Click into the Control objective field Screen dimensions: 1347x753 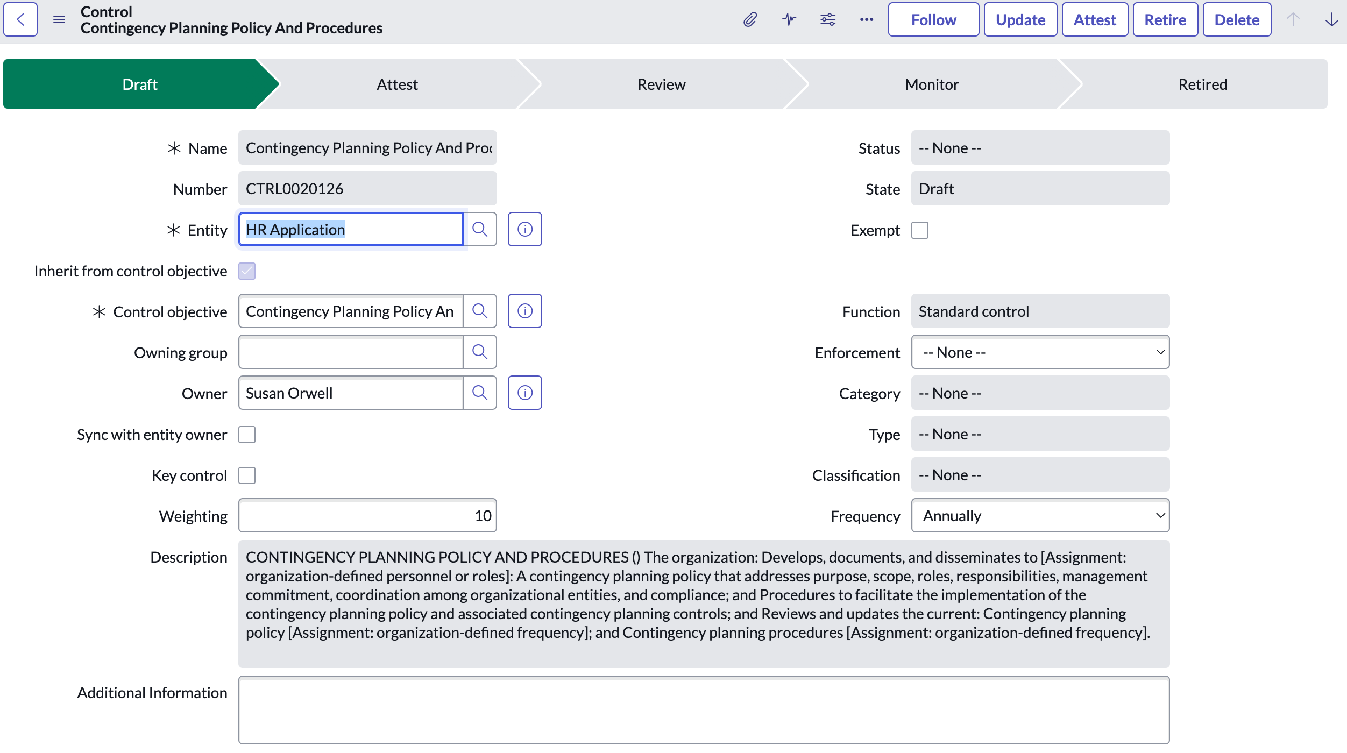pos(351,311)
